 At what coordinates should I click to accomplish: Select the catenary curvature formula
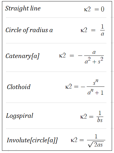coord(82,57)
